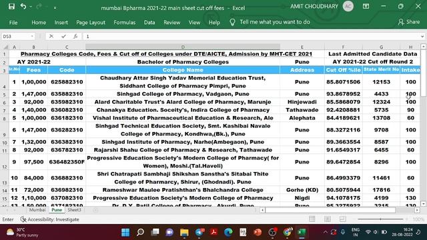
Task: Open the weather widget showing 30°C
Action: [x=22, y=232]
